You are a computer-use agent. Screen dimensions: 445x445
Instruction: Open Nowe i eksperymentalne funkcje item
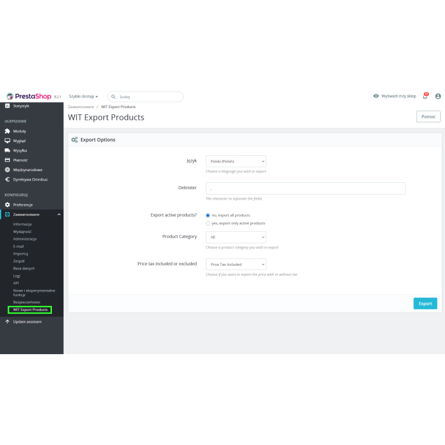(34, 292)
